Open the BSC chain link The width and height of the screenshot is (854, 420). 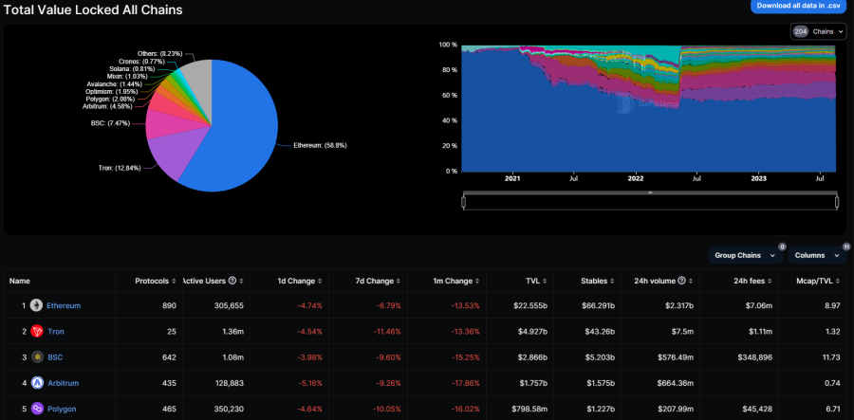tap(55, 357)
